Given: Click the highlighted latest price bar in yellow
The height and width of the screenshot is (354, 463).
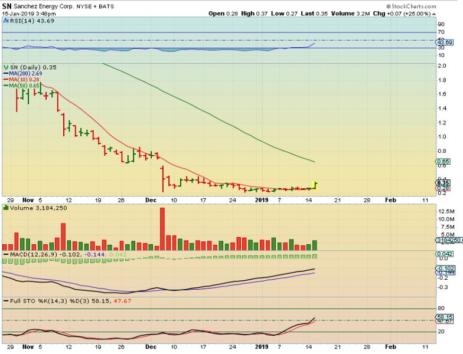Looking at the screenshot, I should [x=315, y=185].
